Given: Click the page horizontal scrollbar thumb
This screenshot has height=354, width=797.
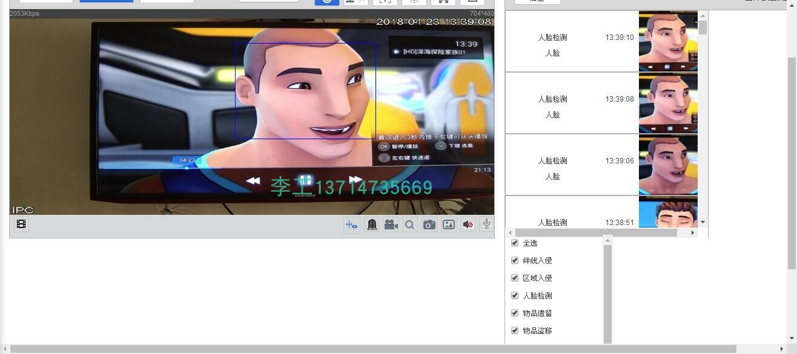Looking at the screenshot, I should [373, 349].
